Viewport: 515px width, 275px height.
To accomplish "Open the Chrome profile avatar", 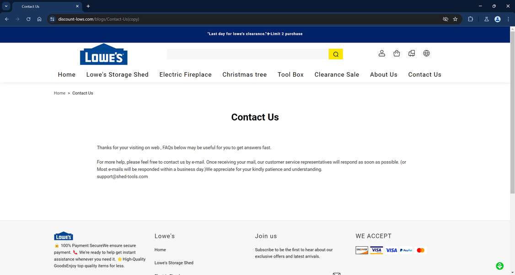I will (498, 19).
